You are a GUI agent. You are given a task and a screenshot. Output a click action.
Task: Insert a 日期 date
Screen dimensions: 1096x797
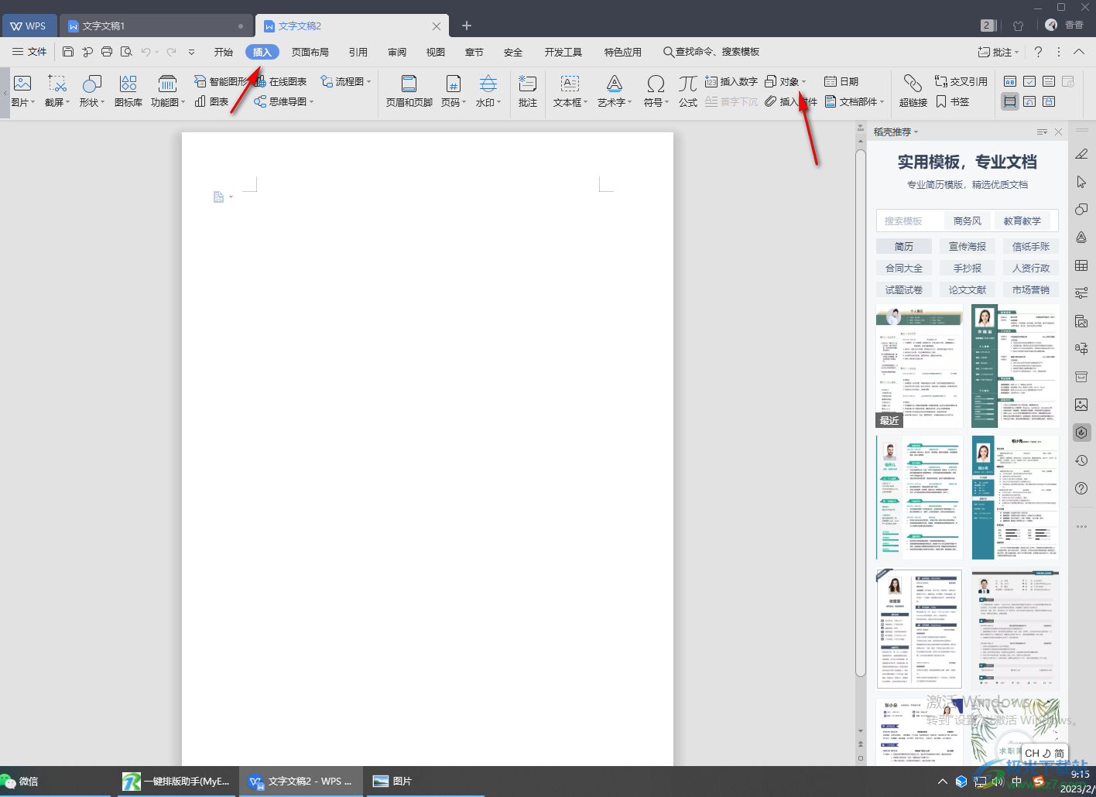841,81
